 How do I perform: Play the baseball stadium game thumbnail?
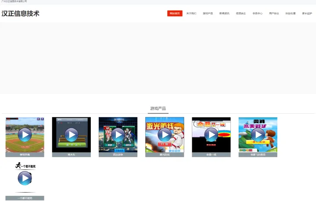[25, 135]
